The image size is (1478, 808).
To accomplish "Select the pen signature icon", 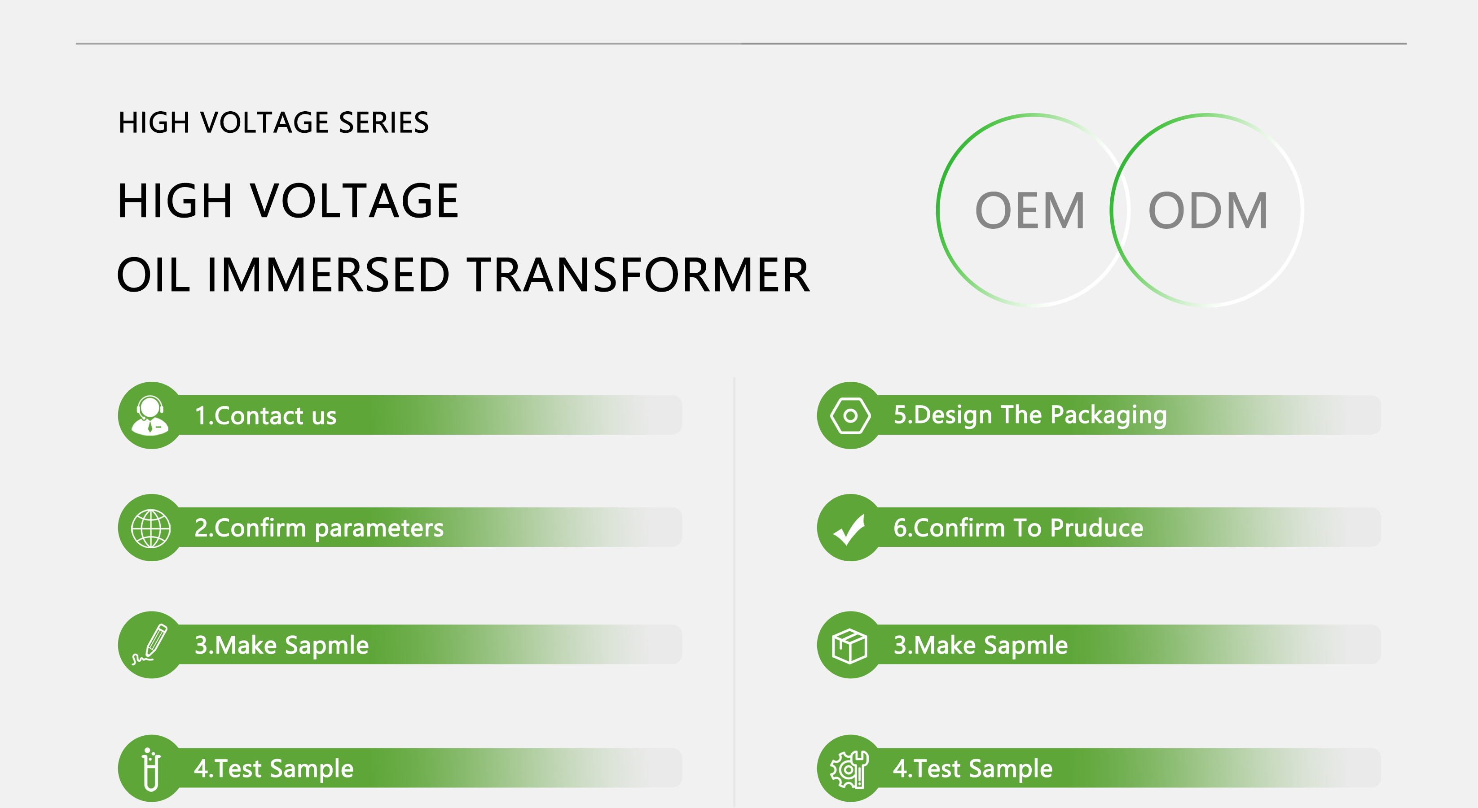I will [150, 645].
